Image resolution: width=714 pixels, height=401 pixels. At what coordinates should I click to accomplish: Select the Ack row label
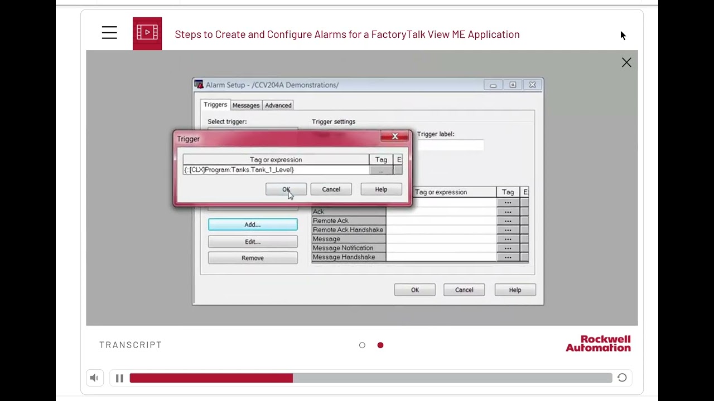(x=349, y=212)
